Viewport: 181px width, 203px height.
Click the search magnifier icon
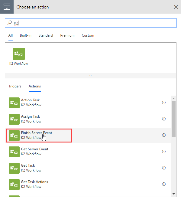click(x=10, y=23)
